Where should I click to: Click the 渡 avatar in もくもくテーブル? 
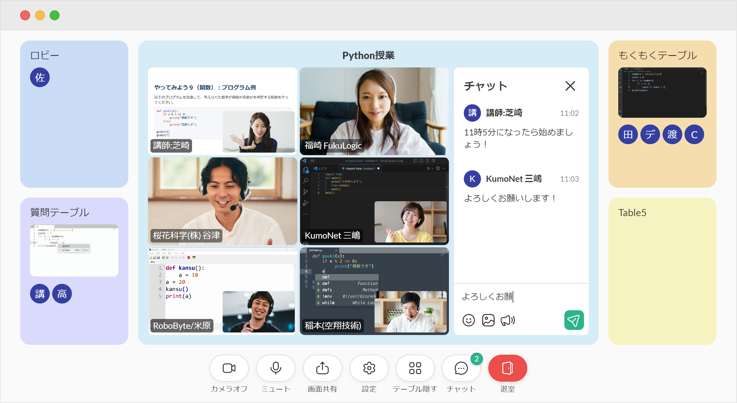[672, 134]
